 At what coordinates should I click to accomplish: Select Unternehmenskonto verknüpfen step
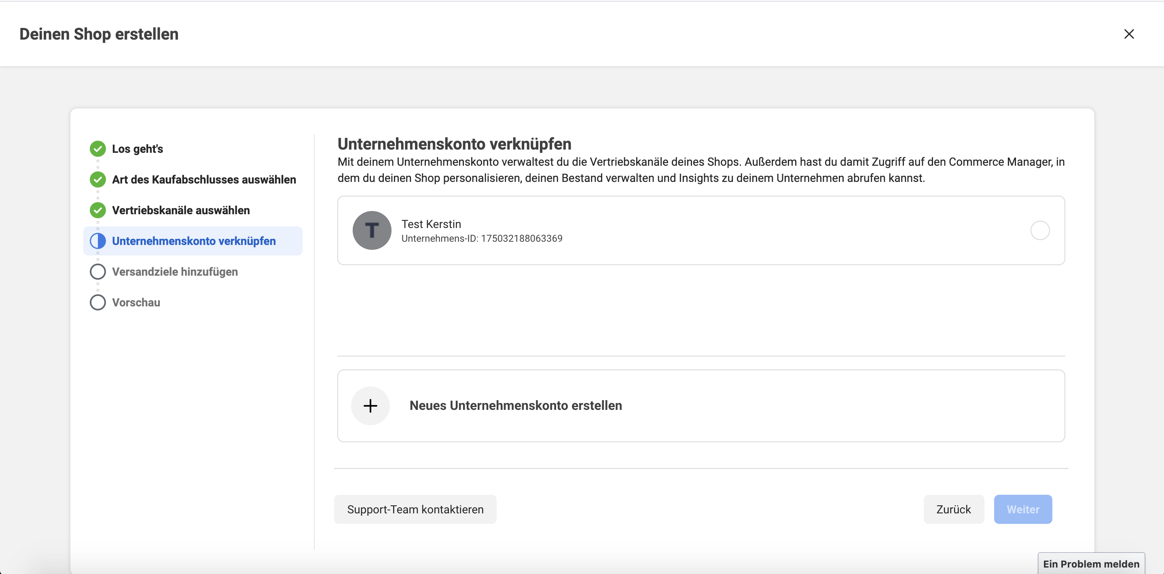tap(193, 241)
